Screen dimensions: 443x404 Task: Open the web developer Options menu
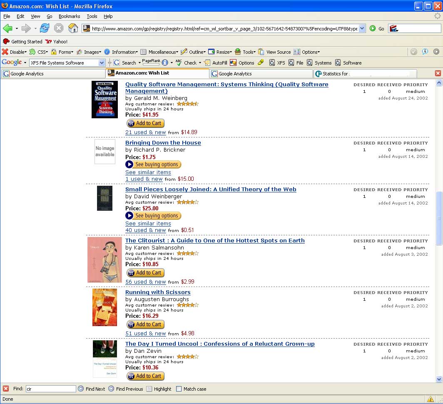point(307,52)
